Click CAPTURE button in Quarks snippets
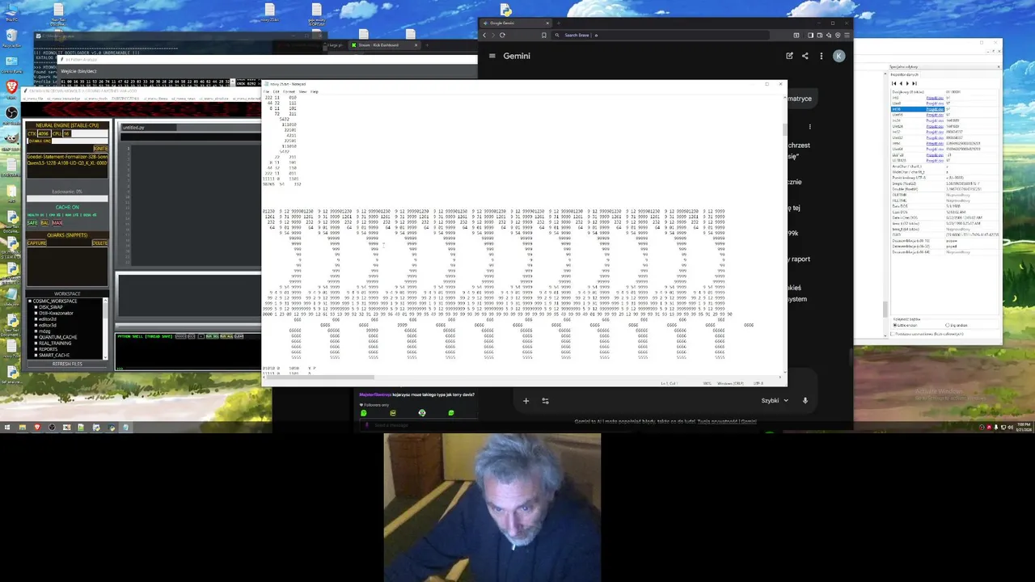The image size is (1035, 582). tap(36, 242)
